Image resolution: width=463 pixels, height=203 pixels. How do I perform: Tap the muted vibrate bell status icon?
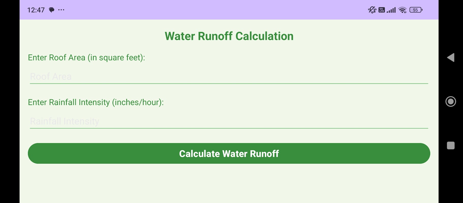click(372, 10)
